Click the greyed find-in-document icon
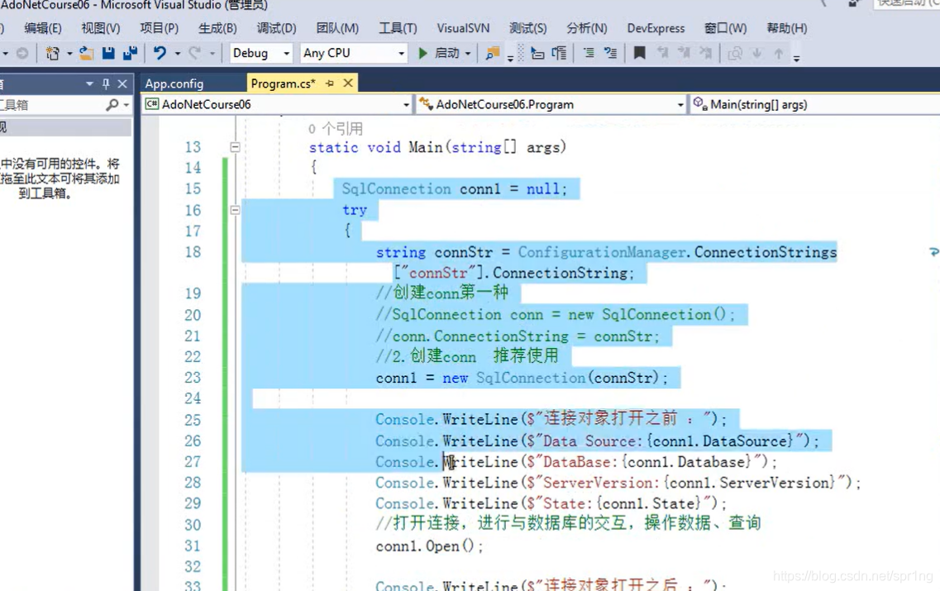 (735, 54)
